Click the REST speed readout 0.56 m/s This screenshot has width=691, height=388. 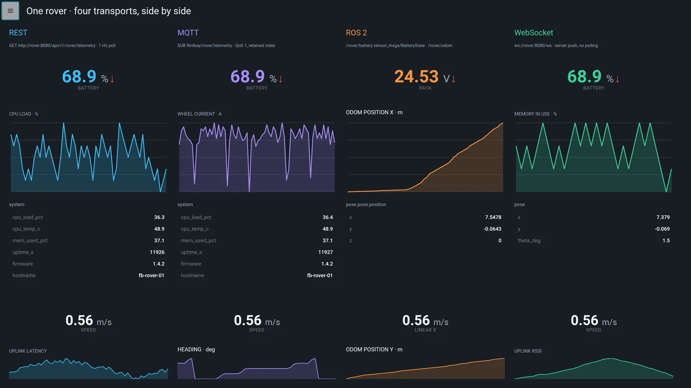pyautogui.click(x=89, y=321)
